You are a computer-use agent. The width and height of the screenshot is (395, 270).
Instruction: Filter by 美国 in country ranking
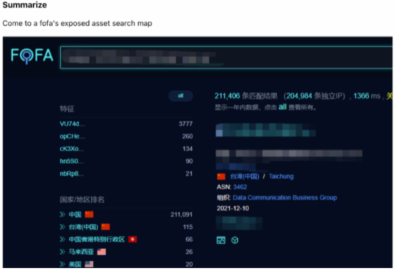pyautogui.click(x=75, y=264)
